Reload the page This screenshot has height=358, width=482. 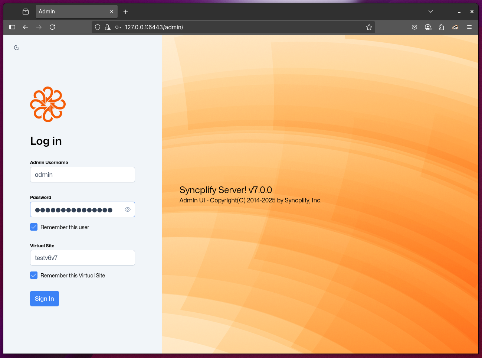[52, 27]
